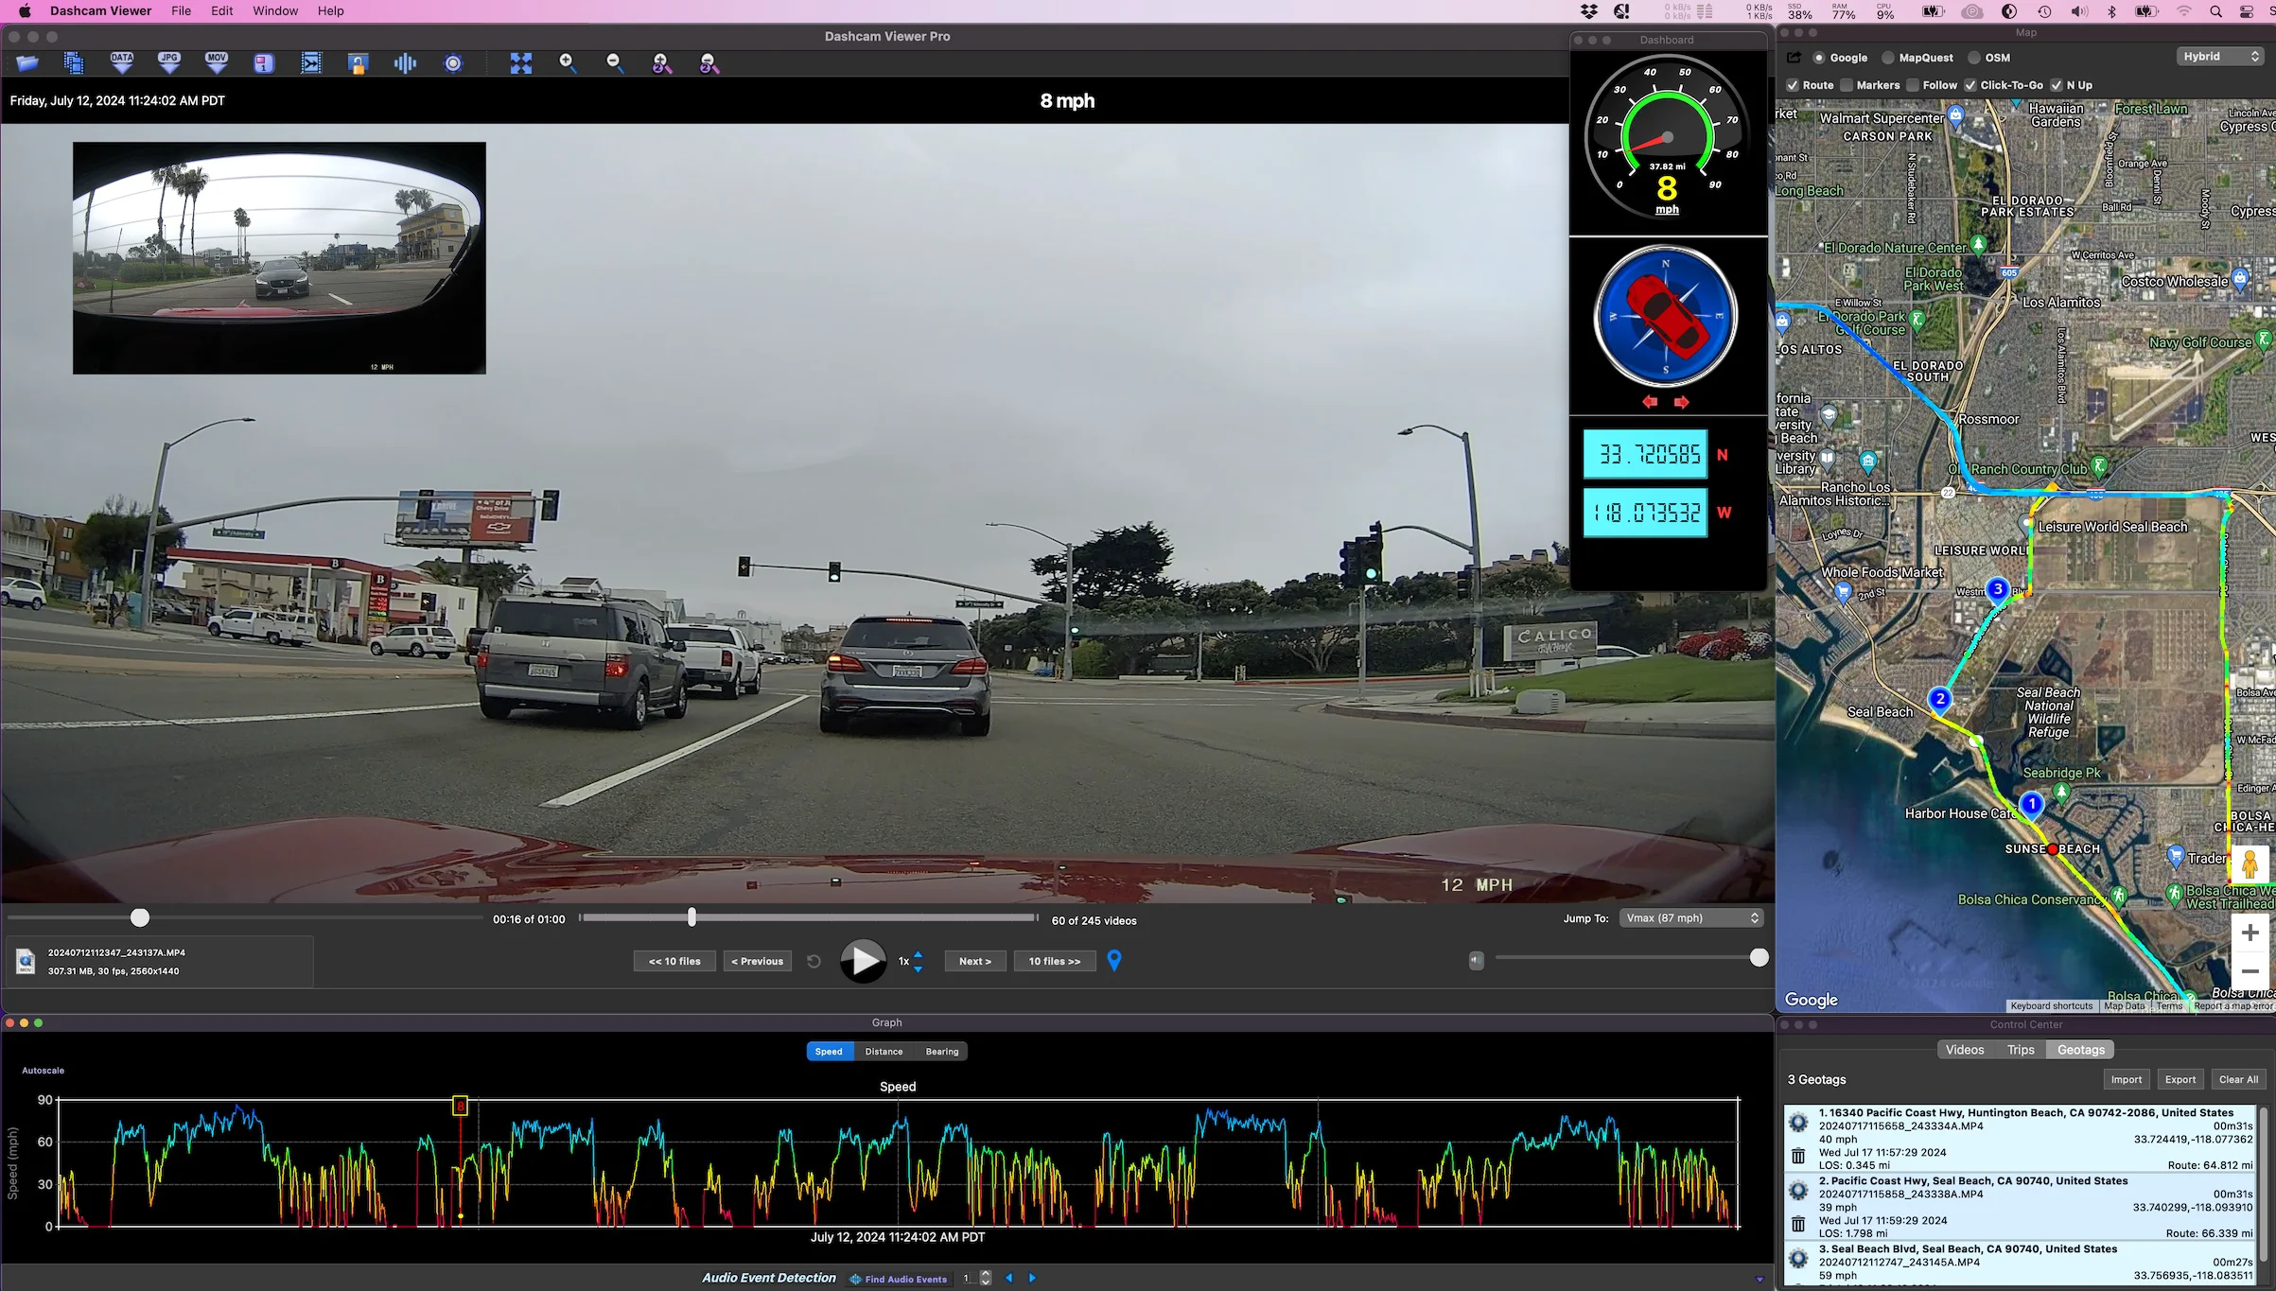
Task: Click the Next video button
Action: click(x=974, y=960)
